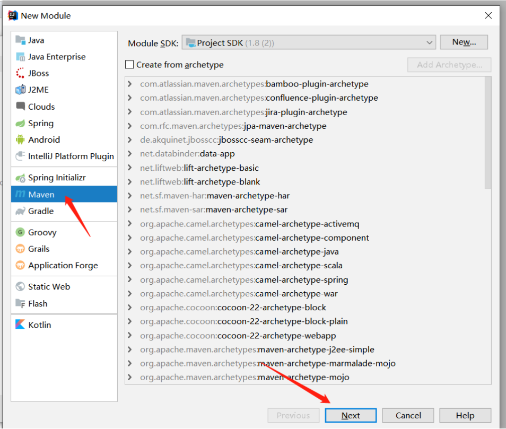Select the Clouds icon
The height and width of the screenshot is (429, 506).
point(20,106)
